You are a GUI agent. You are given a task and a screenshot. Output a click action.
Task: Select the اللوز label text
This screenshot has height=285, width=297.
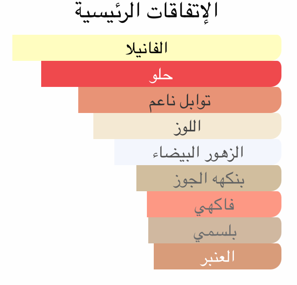[x=188, y=126]
